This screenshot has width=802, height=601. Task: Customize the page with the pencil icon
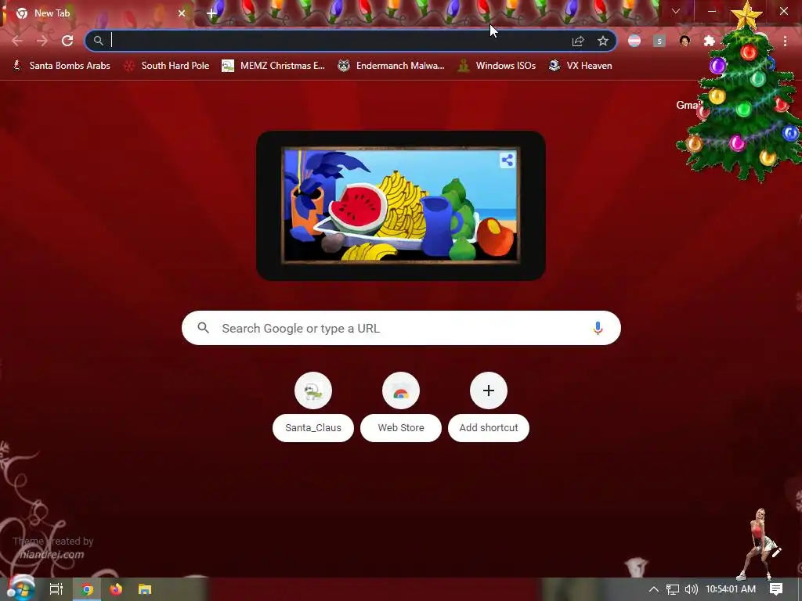776,552
